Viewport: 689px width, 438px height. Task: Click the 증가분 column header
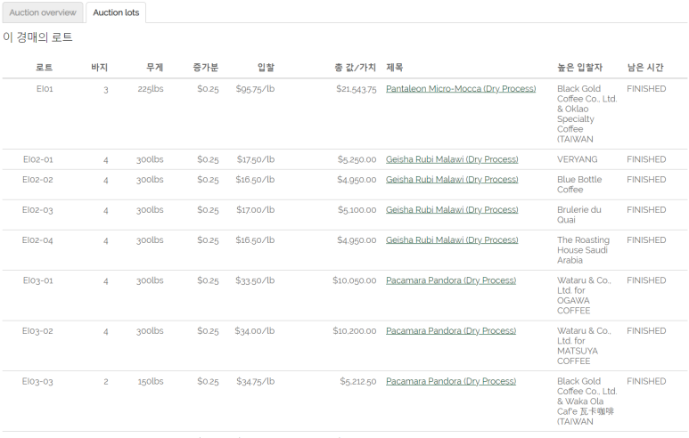click(206, 67)
